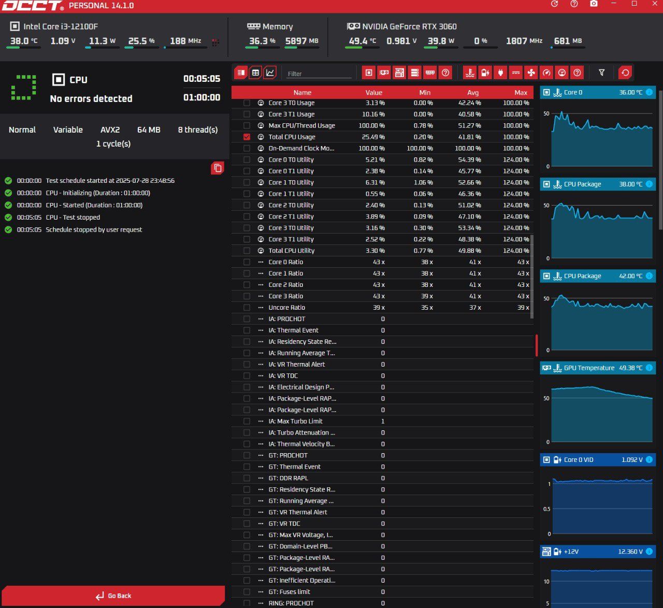Check the Core 3 T0 Usage checkbox

247,103
